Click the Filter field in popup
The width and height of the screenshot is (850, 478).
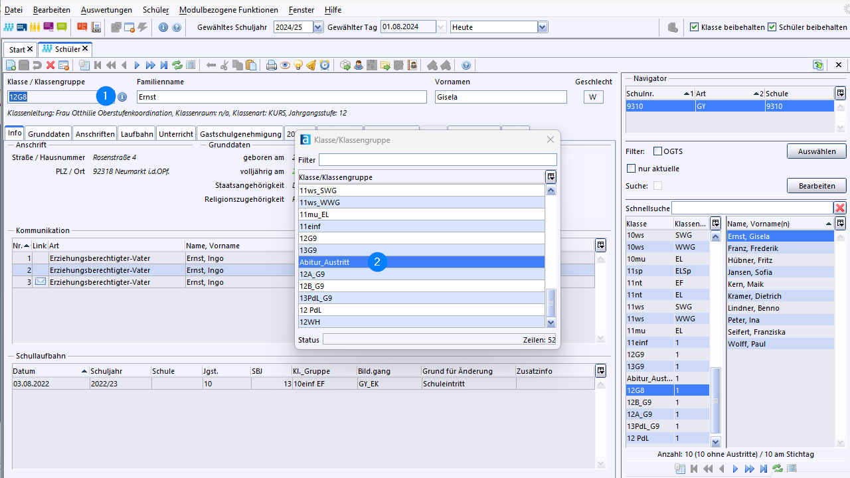coord(438,160)
